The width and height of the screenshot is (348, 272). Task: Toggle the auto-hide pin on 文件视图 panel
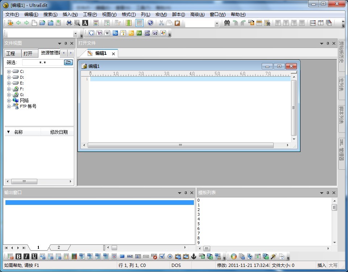(65, 44)
